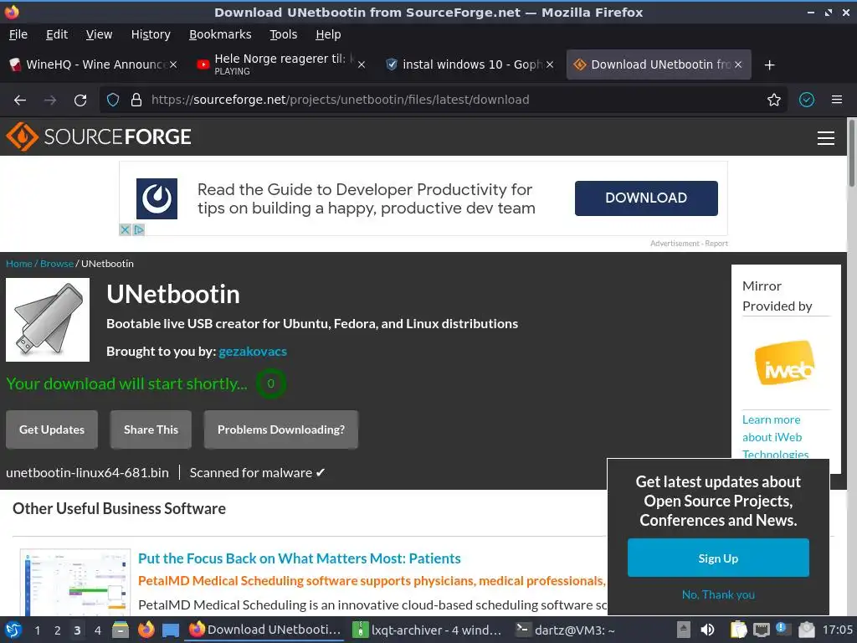Image resolution: width=857 pixels, height=643 pixels.
Task: Open the Help menu
Action: (x=328, y=34)
